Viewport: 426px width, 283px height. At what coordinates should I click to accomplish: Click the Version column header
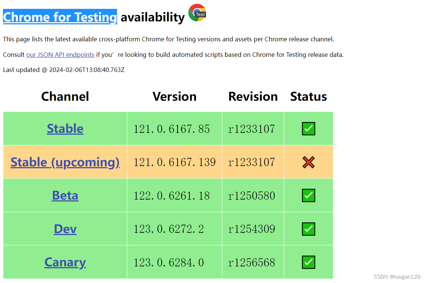tap(174, 97)
